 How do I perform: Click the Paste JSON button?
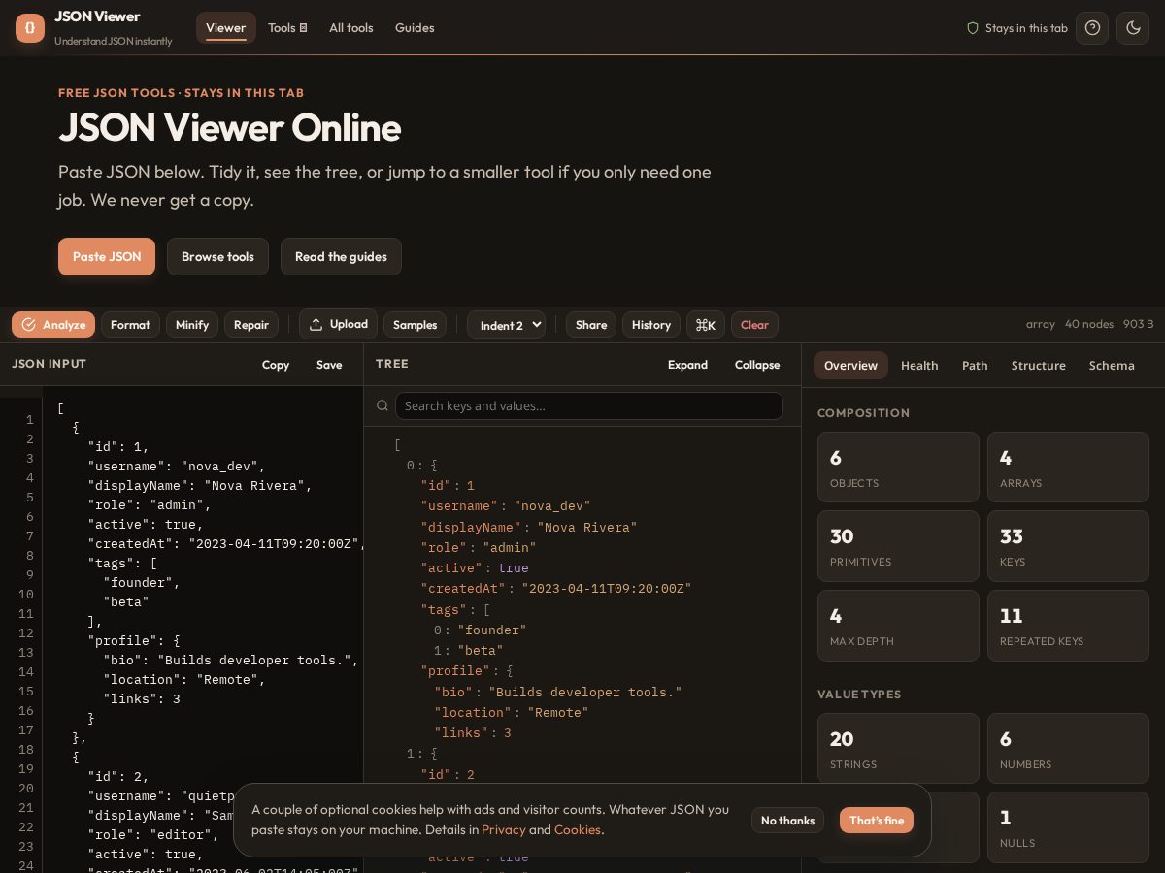click(107, 256)
